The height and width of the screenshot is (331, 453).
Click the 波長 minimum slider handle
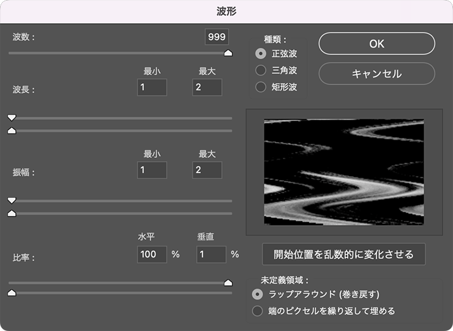pyautogui.click(x=12, y=117)
